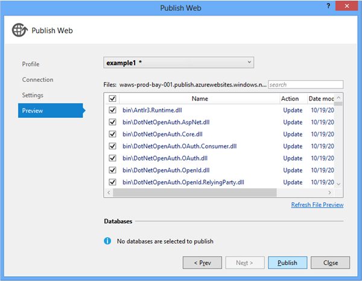Image resolution: width=362 pixels, height=281 pixels.
Task: Open file bin\DotNetOpenAuth.AspNet.dll link
Action: coord(166,122)
